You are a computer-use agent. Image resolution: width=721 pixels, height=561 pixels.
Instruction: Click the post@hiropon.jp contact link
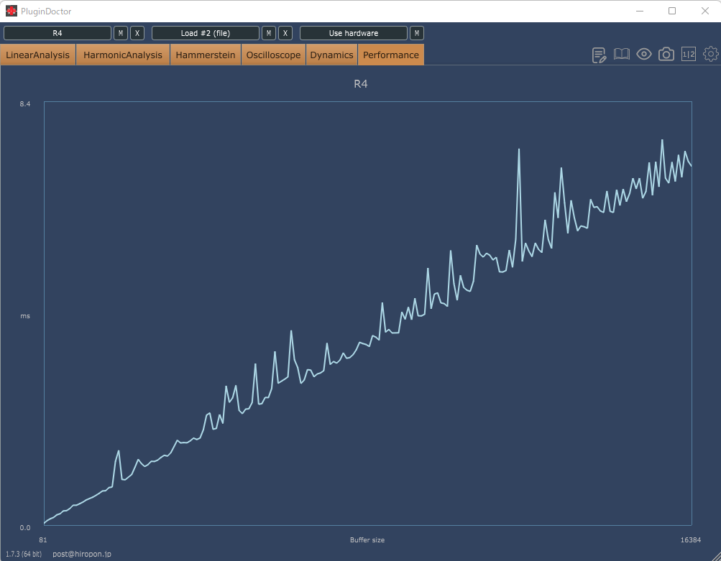coord(82,554)
